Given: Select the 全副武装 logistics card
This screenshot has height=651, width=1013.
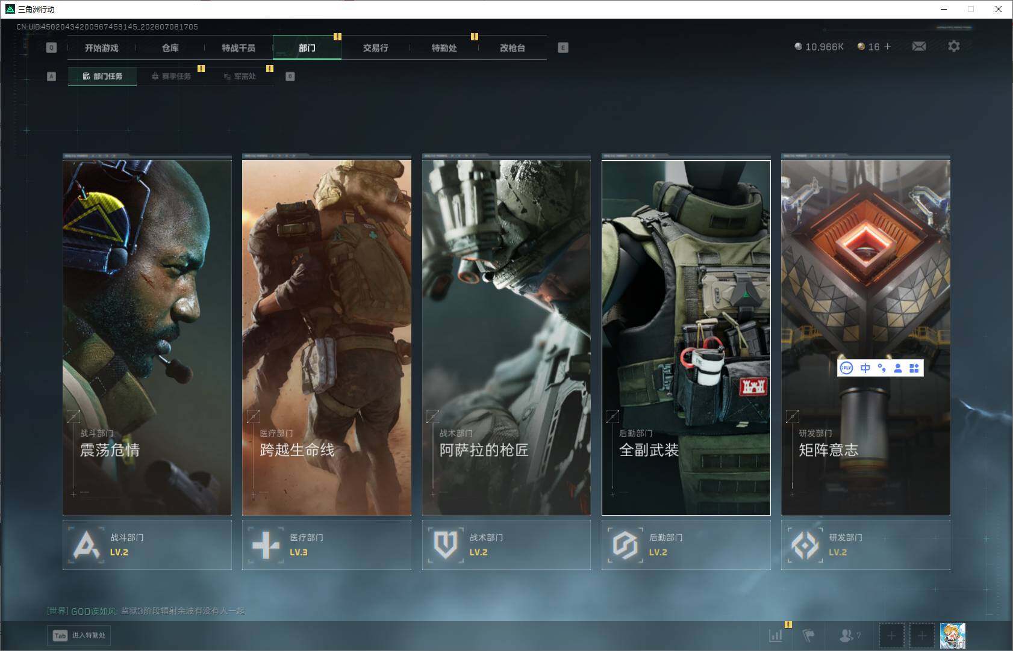Looking at the screenshot, I should (686, 336).
